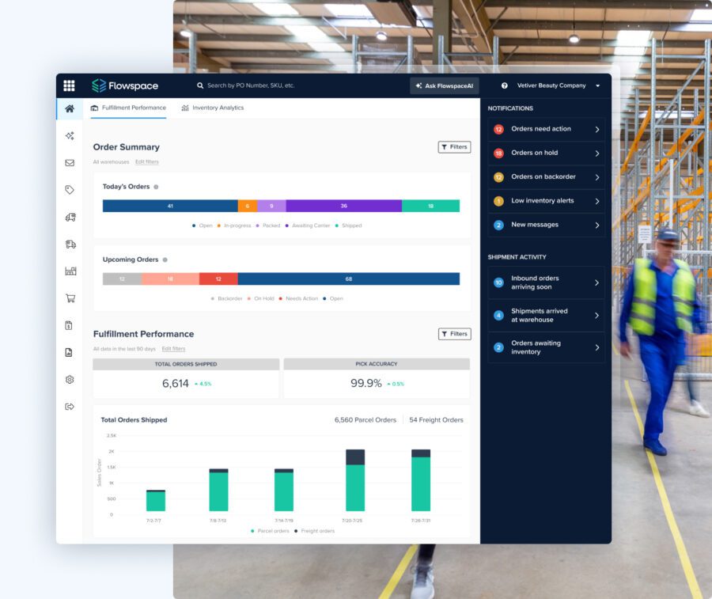Open the envelope messages icon in sidebar

(70, 163)
